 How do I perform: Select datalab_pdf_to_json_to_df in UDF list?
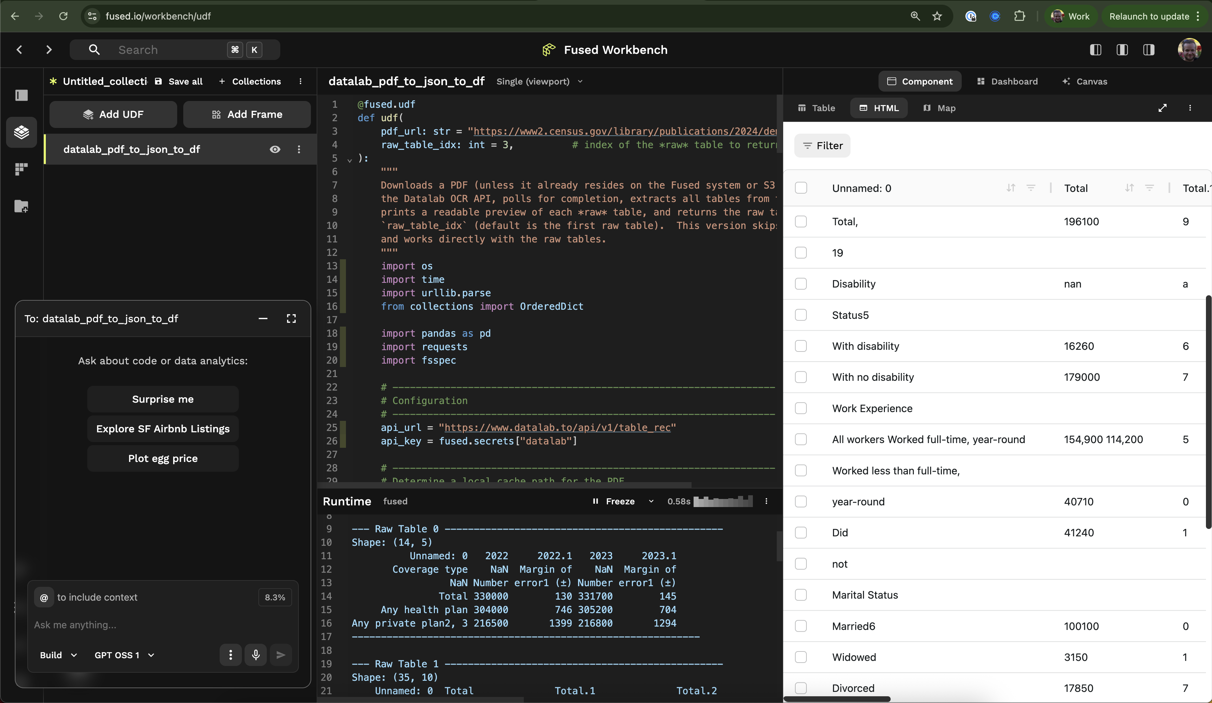pyautogui.click(x=180, y=149)
